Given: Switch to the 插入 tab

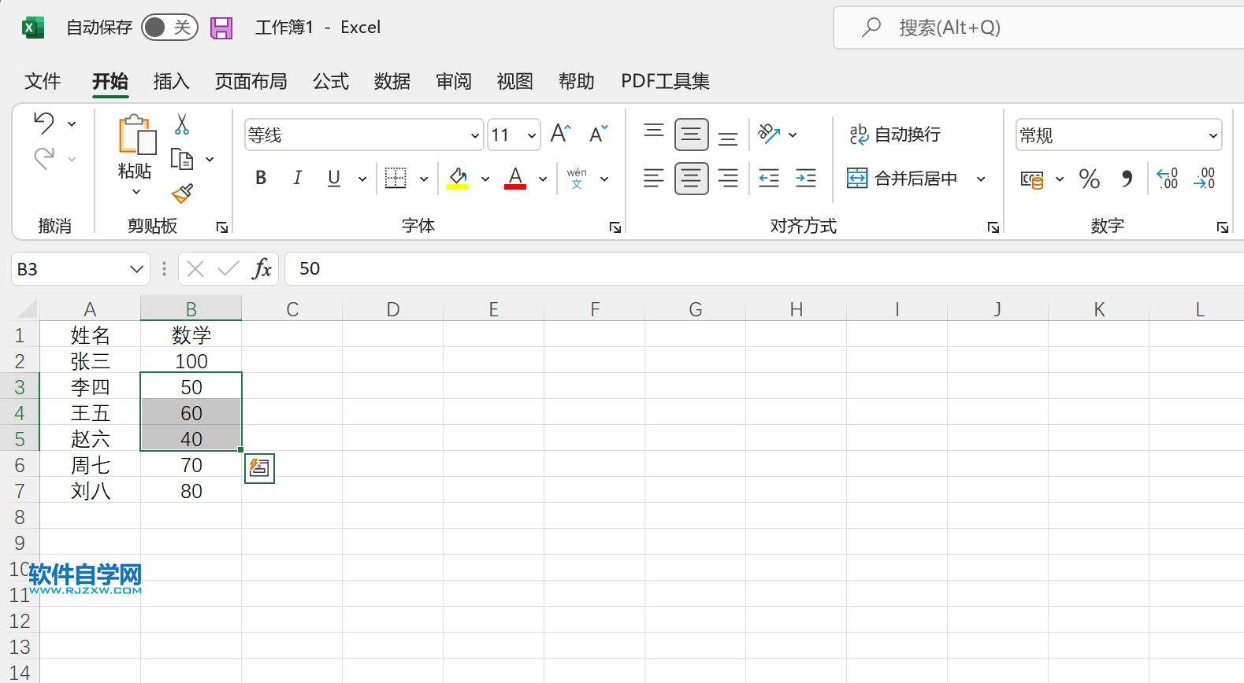Looking at the screenshot, I should 171,81.
